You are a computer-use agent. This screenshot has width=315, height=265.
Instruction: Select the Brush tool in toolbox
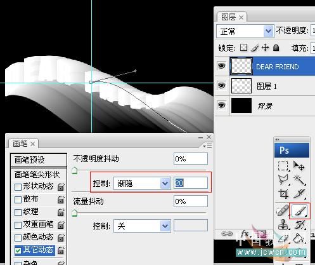coord(300,211)
